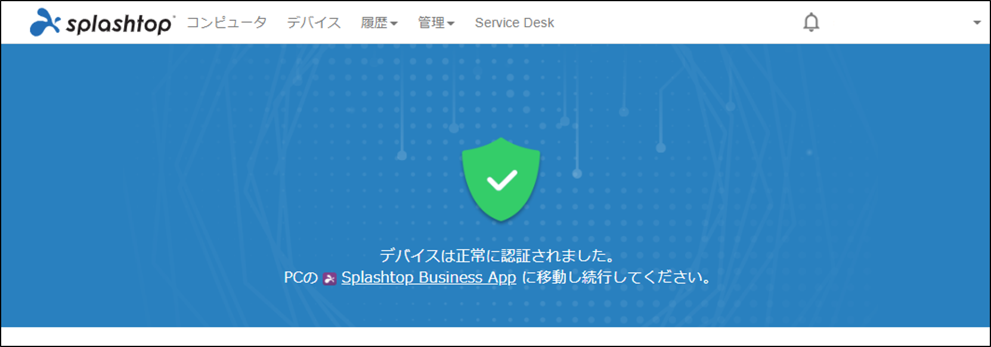Open the コンピュータ tab
Screen dimensions: 991x347
tap(227, 23)
